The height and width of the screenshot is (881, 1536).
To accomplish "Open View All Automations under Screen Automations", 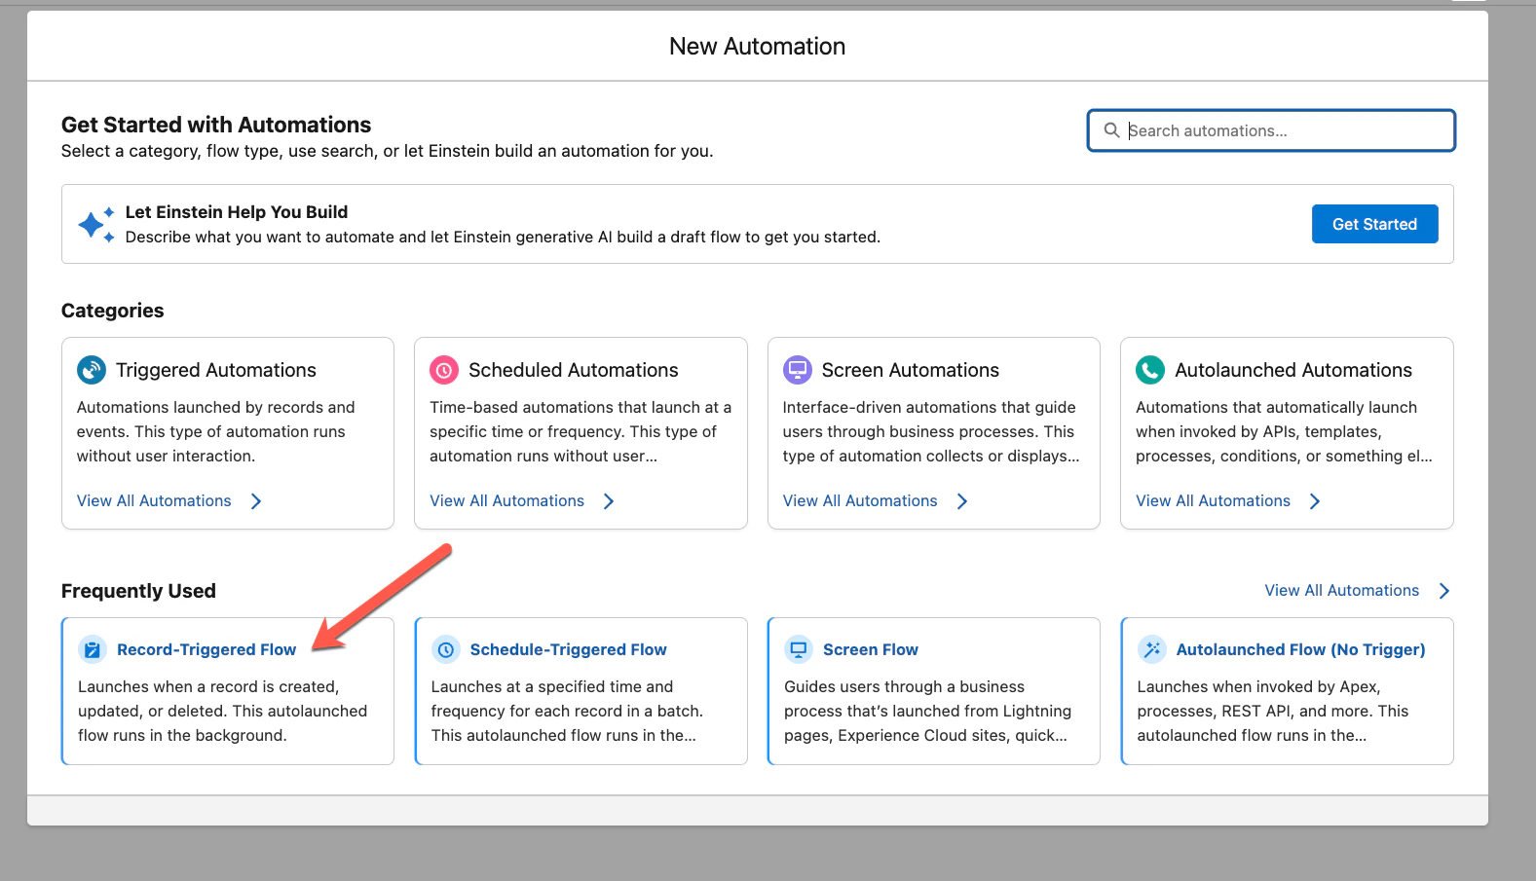I will (860, 500).
